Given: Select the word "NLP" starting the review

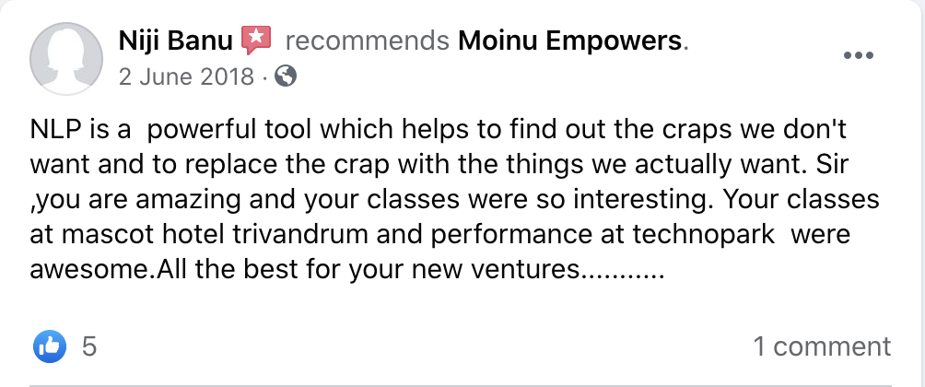Looking at the screenshot, I should (52, 130).
